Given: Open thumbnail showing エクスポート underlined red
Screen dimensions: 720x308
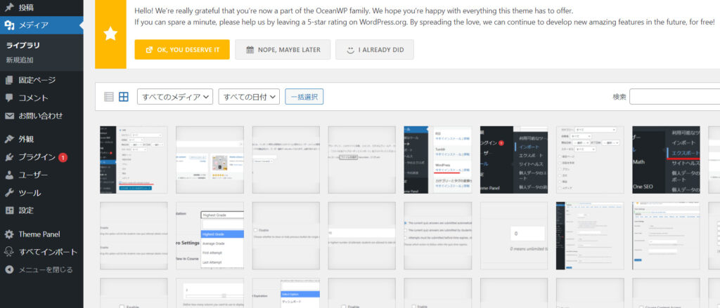Looking at the screenshot, I should click(667, 160).
